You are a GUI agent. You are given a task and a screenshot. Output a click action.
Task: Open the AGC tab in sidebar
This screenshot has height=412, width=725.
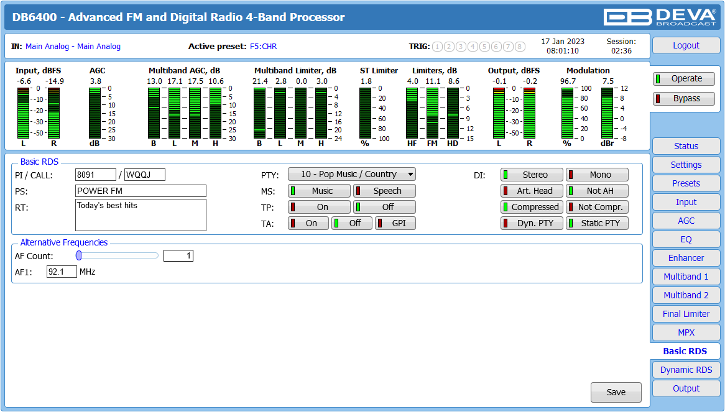point(686,221)
